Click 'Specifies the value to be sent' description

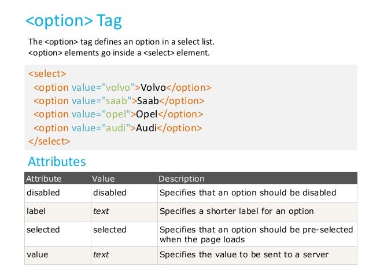pos(244,254)
